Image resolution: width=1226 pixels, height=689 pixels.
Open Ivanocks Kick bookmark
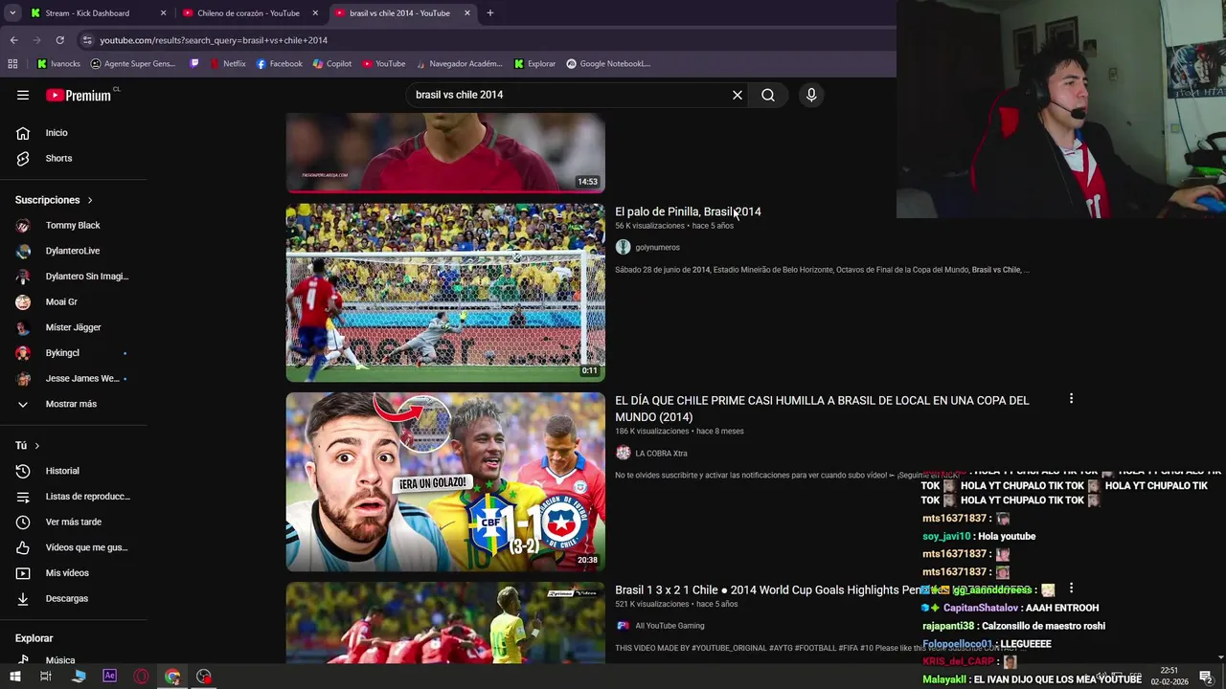[x=58, y=64]
